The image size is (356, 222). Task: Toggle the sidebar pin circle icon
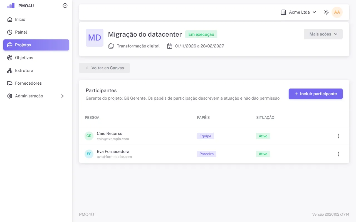(65, 6)
